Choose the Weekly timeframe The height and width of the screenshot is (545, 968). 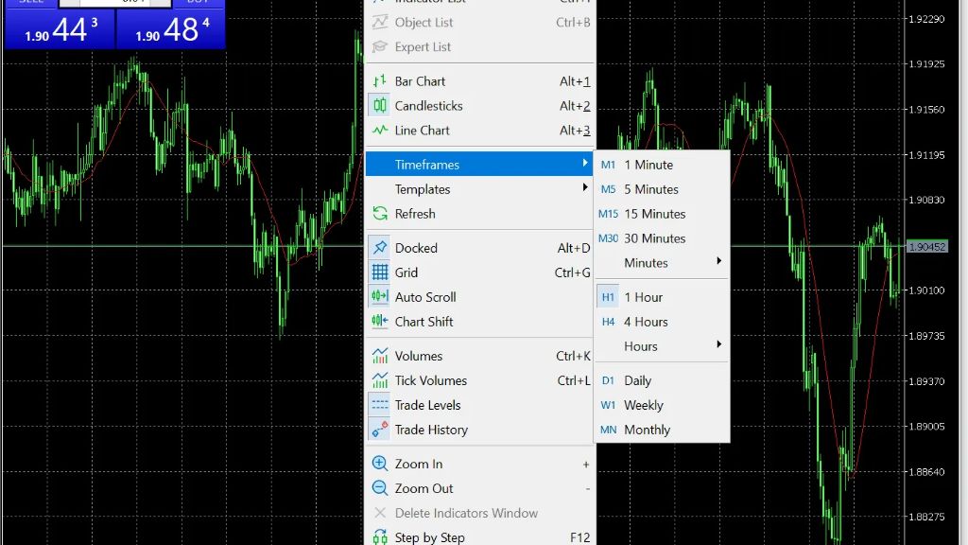point(643,405)
